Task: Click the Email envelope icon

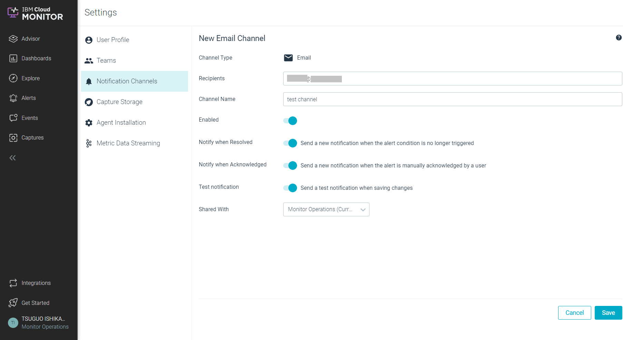Action: 288,58
